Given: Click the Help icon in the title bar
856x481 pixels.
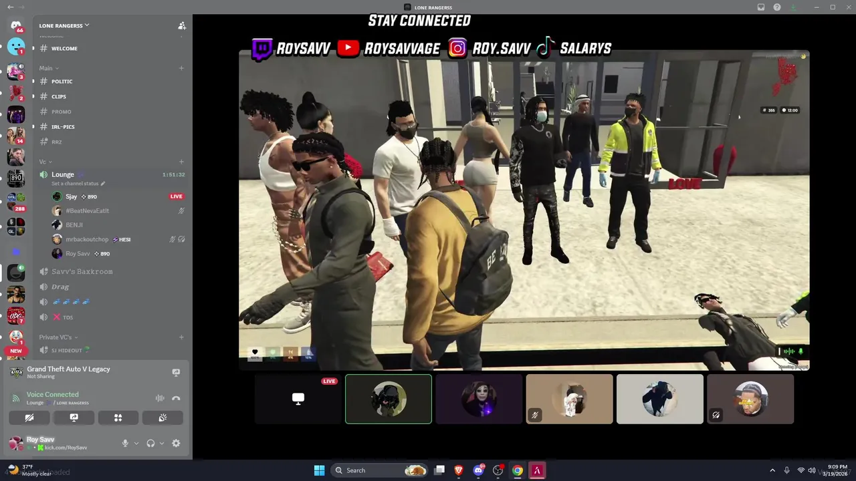Looking at the screenshot, I should pos(777,7).
